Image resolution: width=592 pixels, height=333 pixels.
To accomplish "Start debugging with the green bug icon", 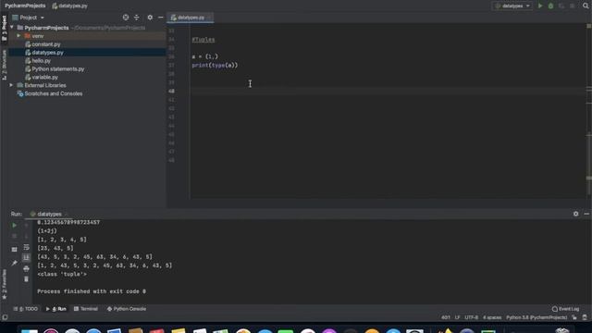I will point(551,6).
